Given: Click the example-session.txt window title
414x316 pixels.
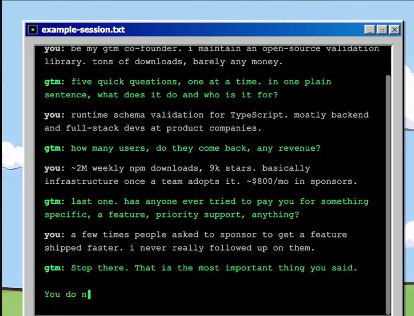Looking at the screenshot, I should 83,30.
